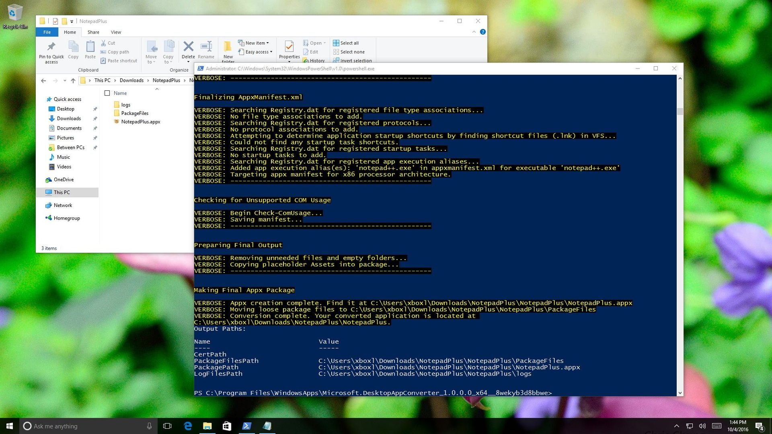Open Microsoft Edge from the taskbar

[x=187, y=426]
